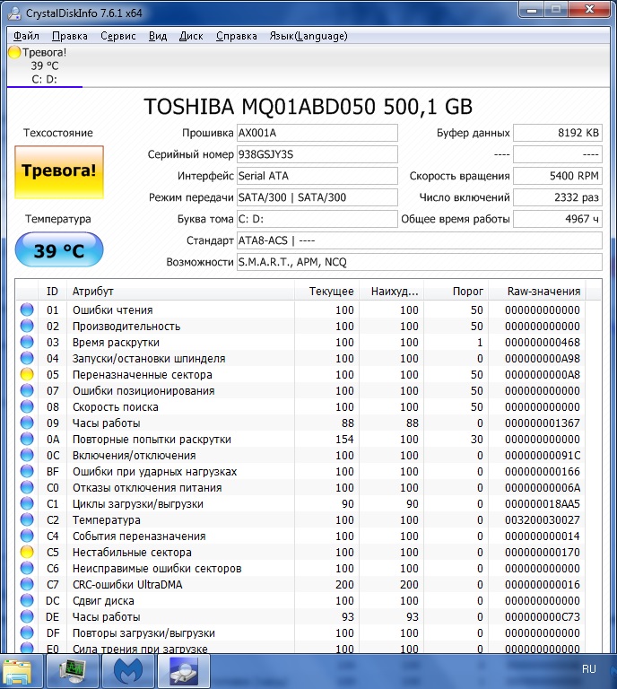617x689 pixels.
Task: Click the Raw-значения column header
Action: pos(543,292)
